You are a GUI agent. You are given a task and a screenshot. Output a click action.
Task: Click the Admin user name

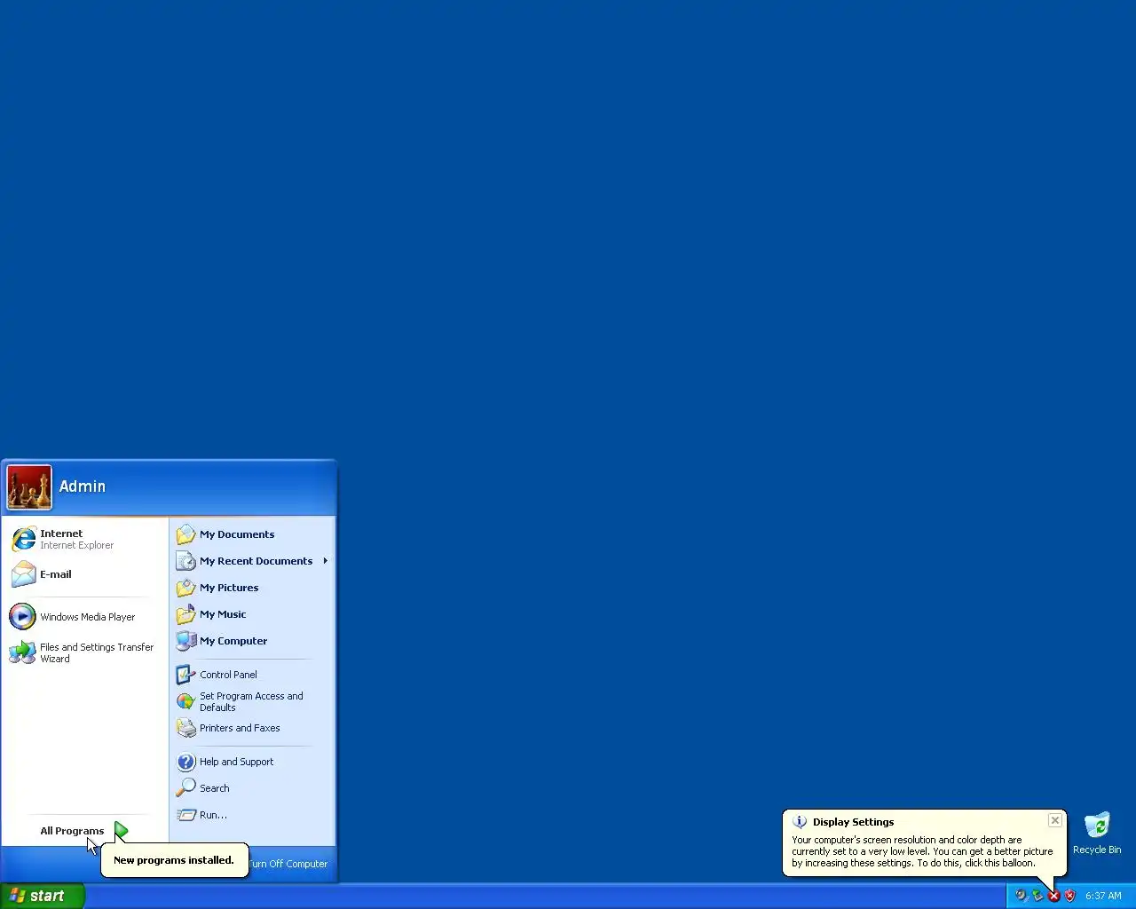point(83,486)
